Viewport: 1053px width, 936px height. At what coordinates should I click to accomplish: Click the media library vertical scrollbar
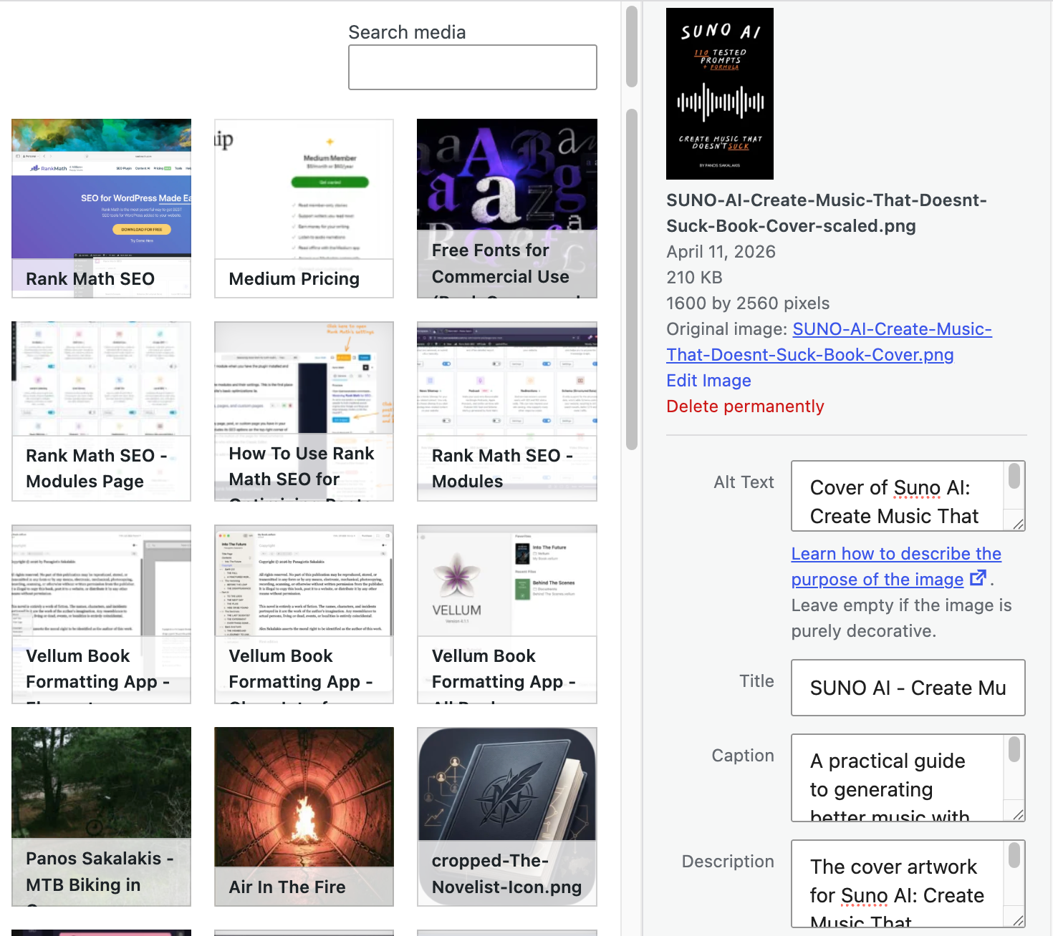coord(631,279)
